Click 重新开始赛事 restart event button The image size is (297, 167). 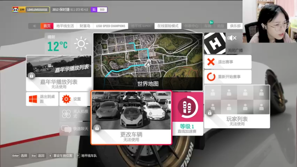pyautogui.click(x=228, y=77)
